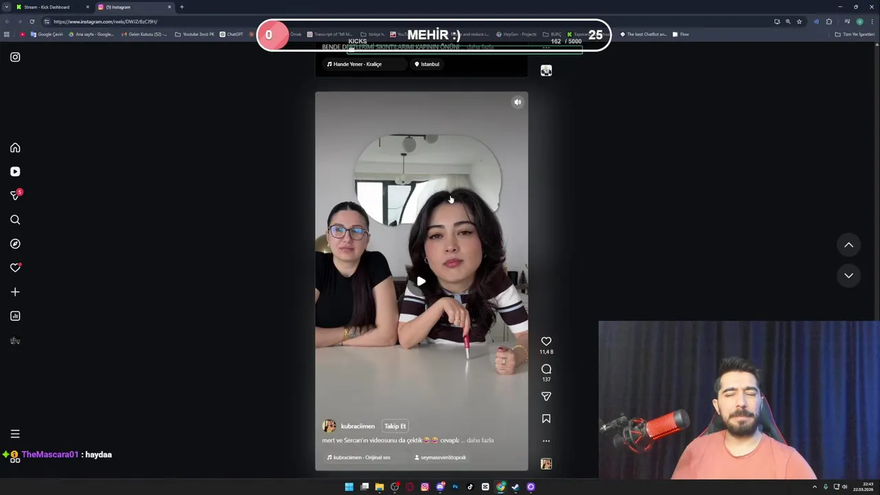Open audio thumbnail of the previous reel
Screen dimensions: 880x495
[546, 71]
